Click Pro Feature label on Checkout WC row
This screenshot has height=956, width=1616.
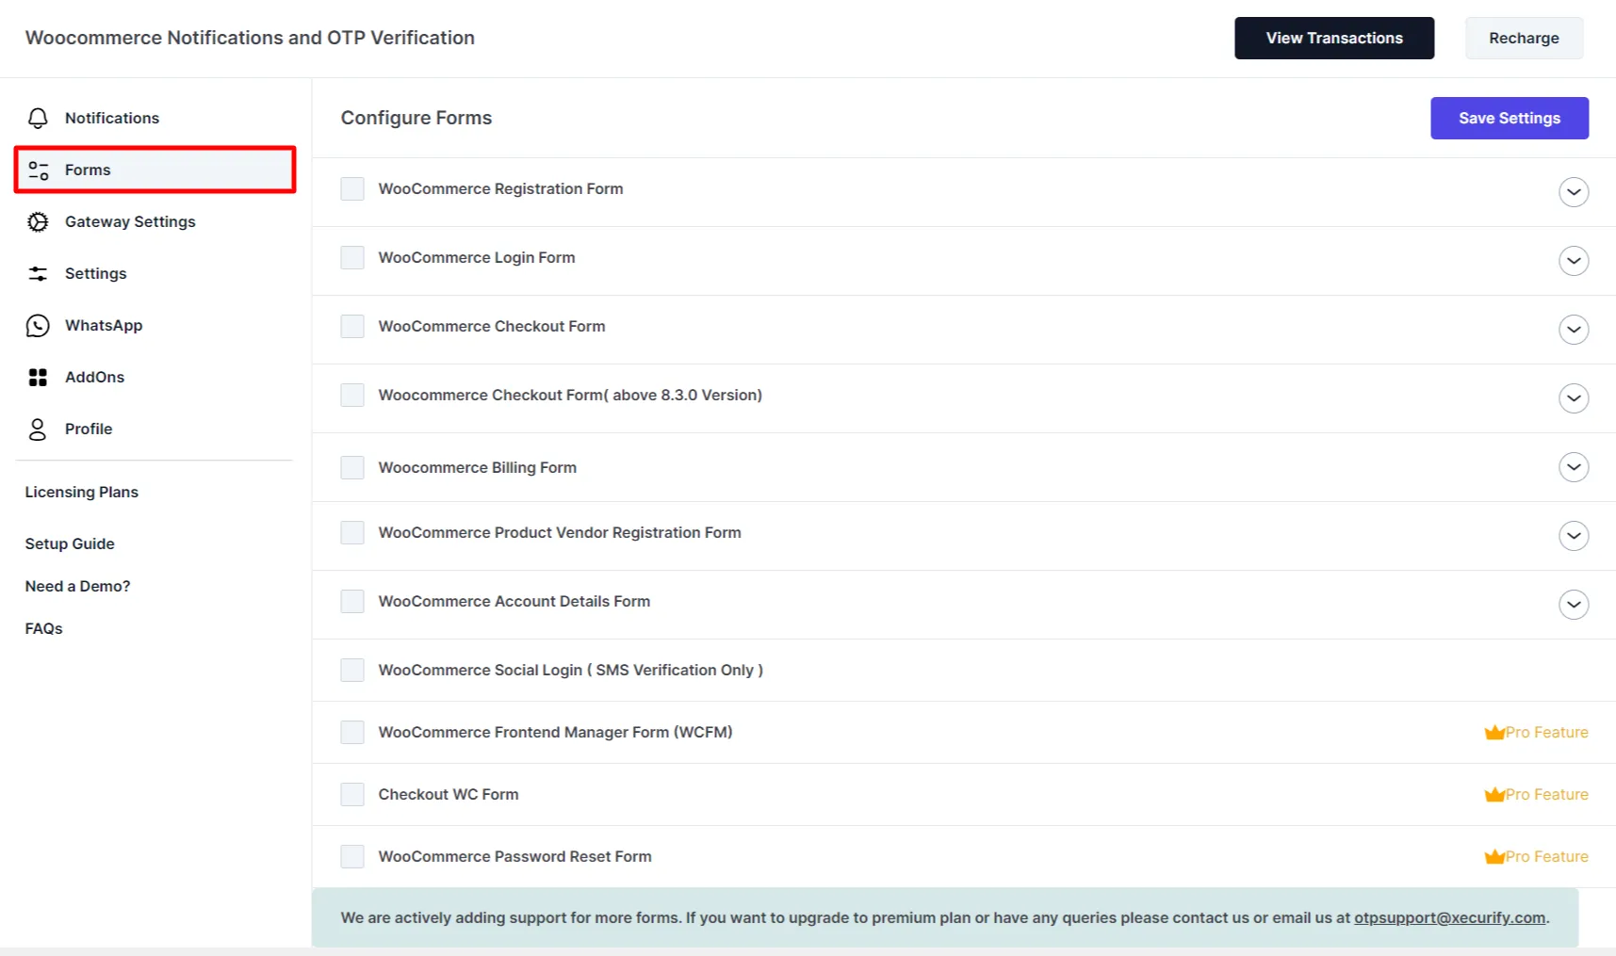click(x=1546, y=794)
